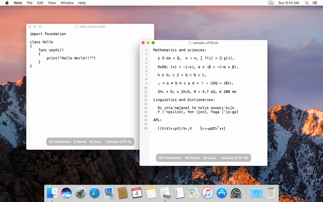The width and height of the screenshot is (323, 202).
Task: Launch iTunes from the dock
Action: [207, 193]
